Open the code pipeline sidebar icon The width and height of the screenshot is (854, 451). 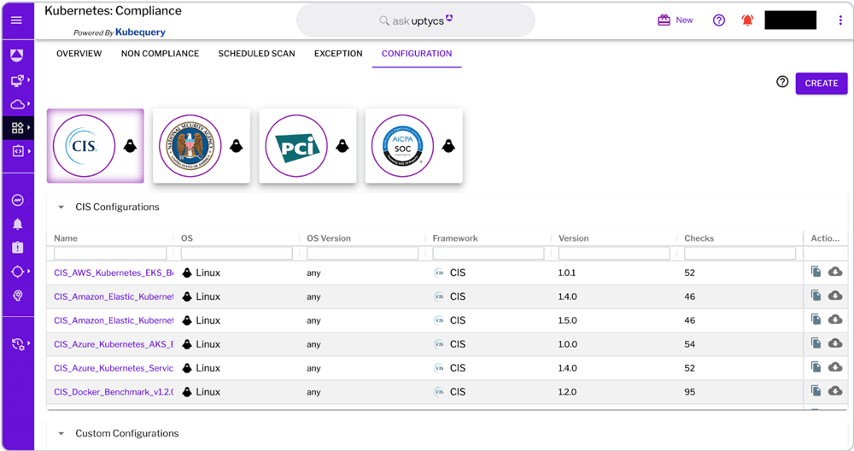tap(18, 151)
